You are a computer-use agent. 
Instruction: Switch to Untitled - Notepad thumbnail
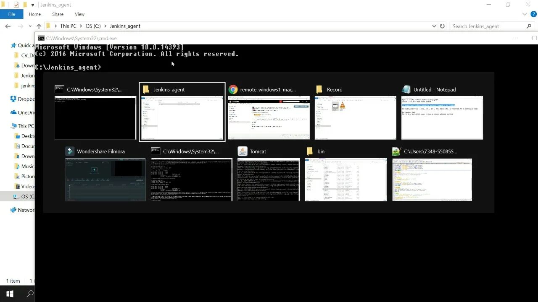tap(442, 118)
